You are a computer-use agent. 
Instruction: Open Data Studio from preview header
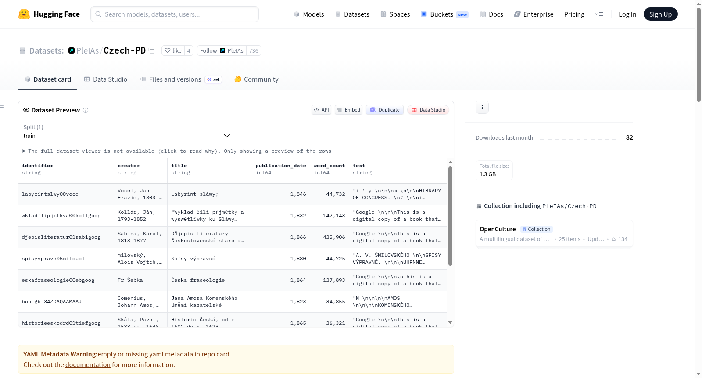(428, 110)
